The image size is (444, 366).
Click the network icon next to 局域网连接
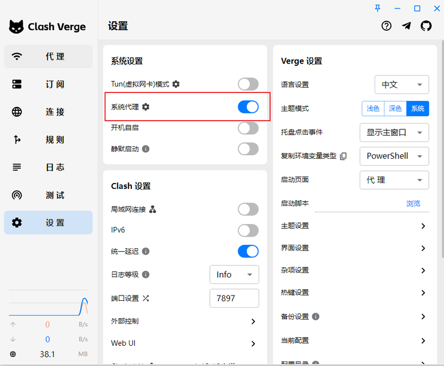click(153, 210)
